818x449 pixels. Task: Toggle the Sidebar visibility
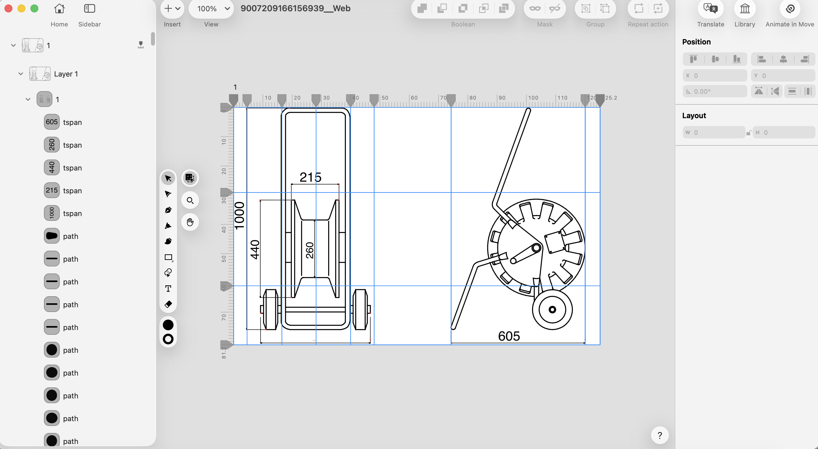point(89,9)
